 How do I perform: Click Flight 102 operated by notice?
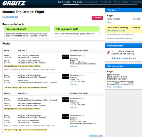pos(30,69)
